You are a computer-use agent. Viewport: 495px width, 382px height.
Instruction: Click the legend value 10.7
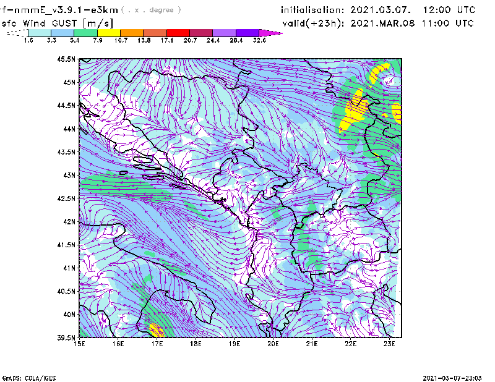(121, 40)
